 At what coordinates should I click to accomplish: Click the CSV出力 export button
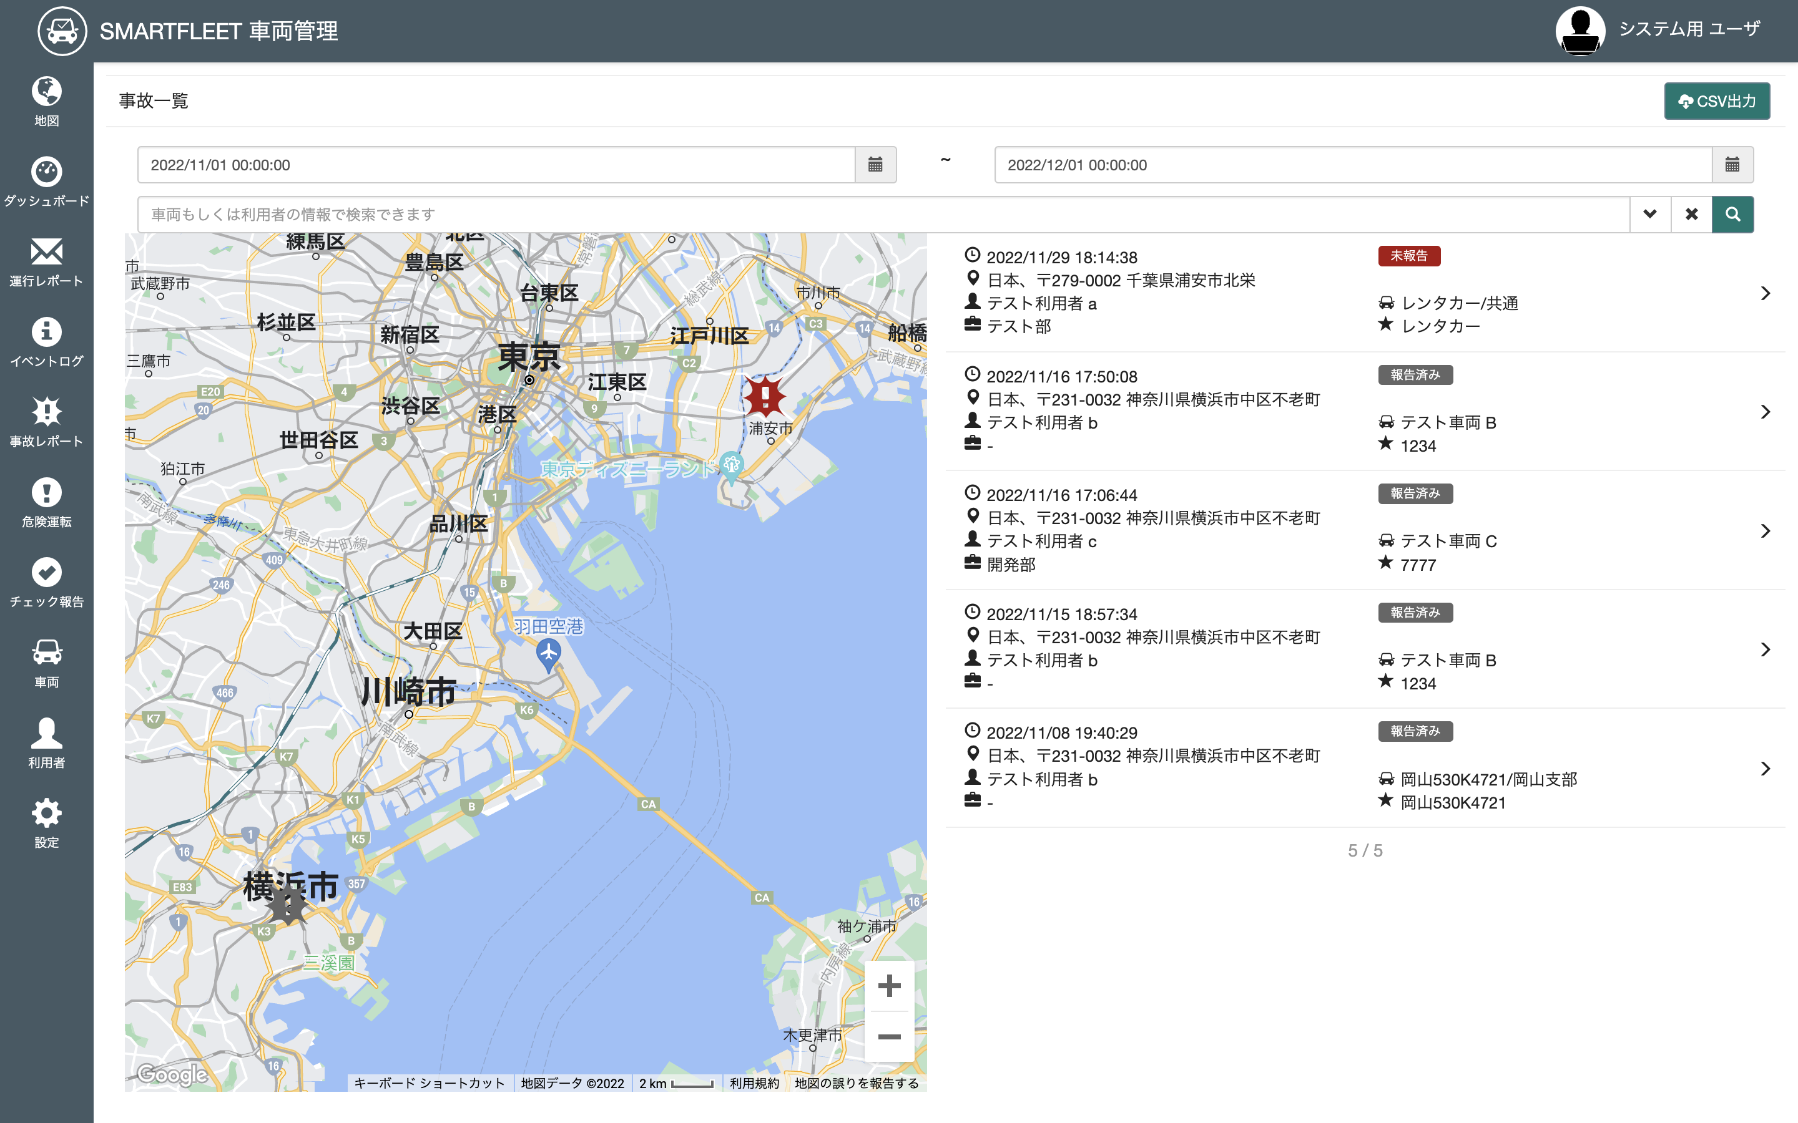(1717, 101)
